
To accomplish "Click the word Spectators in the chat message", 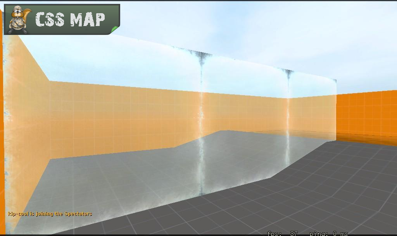I will (x=78, y=214).
